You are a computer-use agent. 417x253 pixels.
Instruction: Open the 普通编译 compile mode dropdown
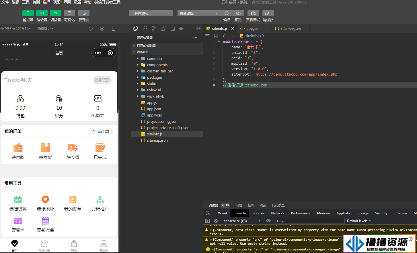(199, 13)
